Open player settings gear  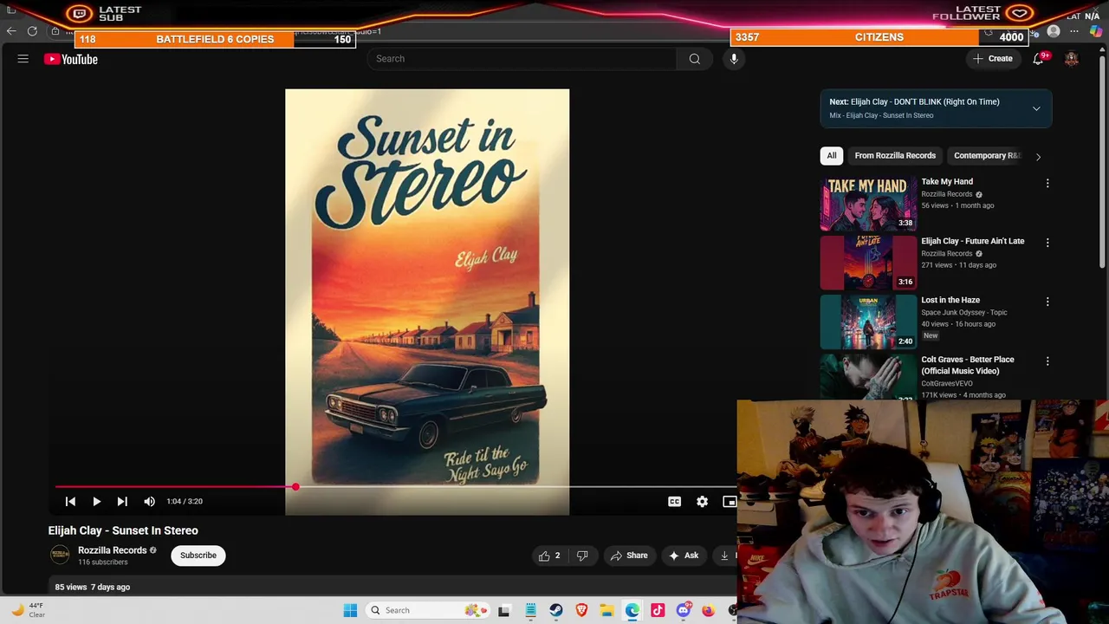click(702, 501)
